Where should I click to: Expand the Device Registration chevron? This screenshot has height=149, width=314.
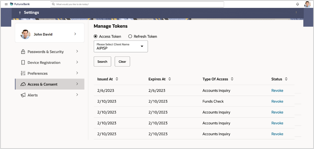(77, 62)
